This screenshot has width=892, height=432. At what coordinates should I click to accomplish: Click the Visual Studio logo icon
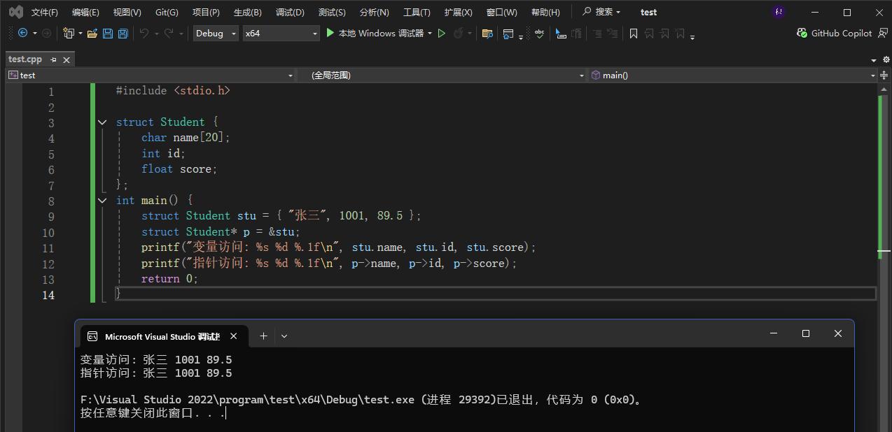click(x=15, y=12)
